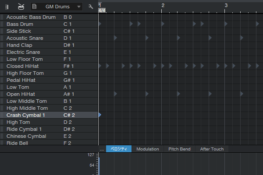Select the first Acoustic Snare note on the grid
Viewport: 263px width, 175px height.
pos(115,38)
